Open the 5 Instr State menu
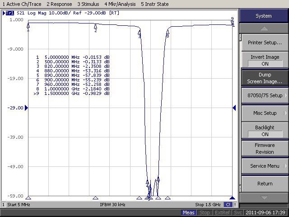The height and width of the screenshot is (217, 289). [x=154, y=4]
